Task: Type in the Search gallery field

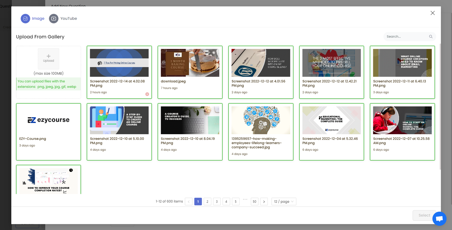Action: coord(406,36)
